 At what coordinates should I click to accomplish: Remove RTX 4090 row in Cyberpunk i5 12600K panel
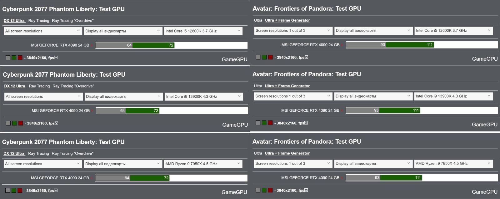pos(92,46)
